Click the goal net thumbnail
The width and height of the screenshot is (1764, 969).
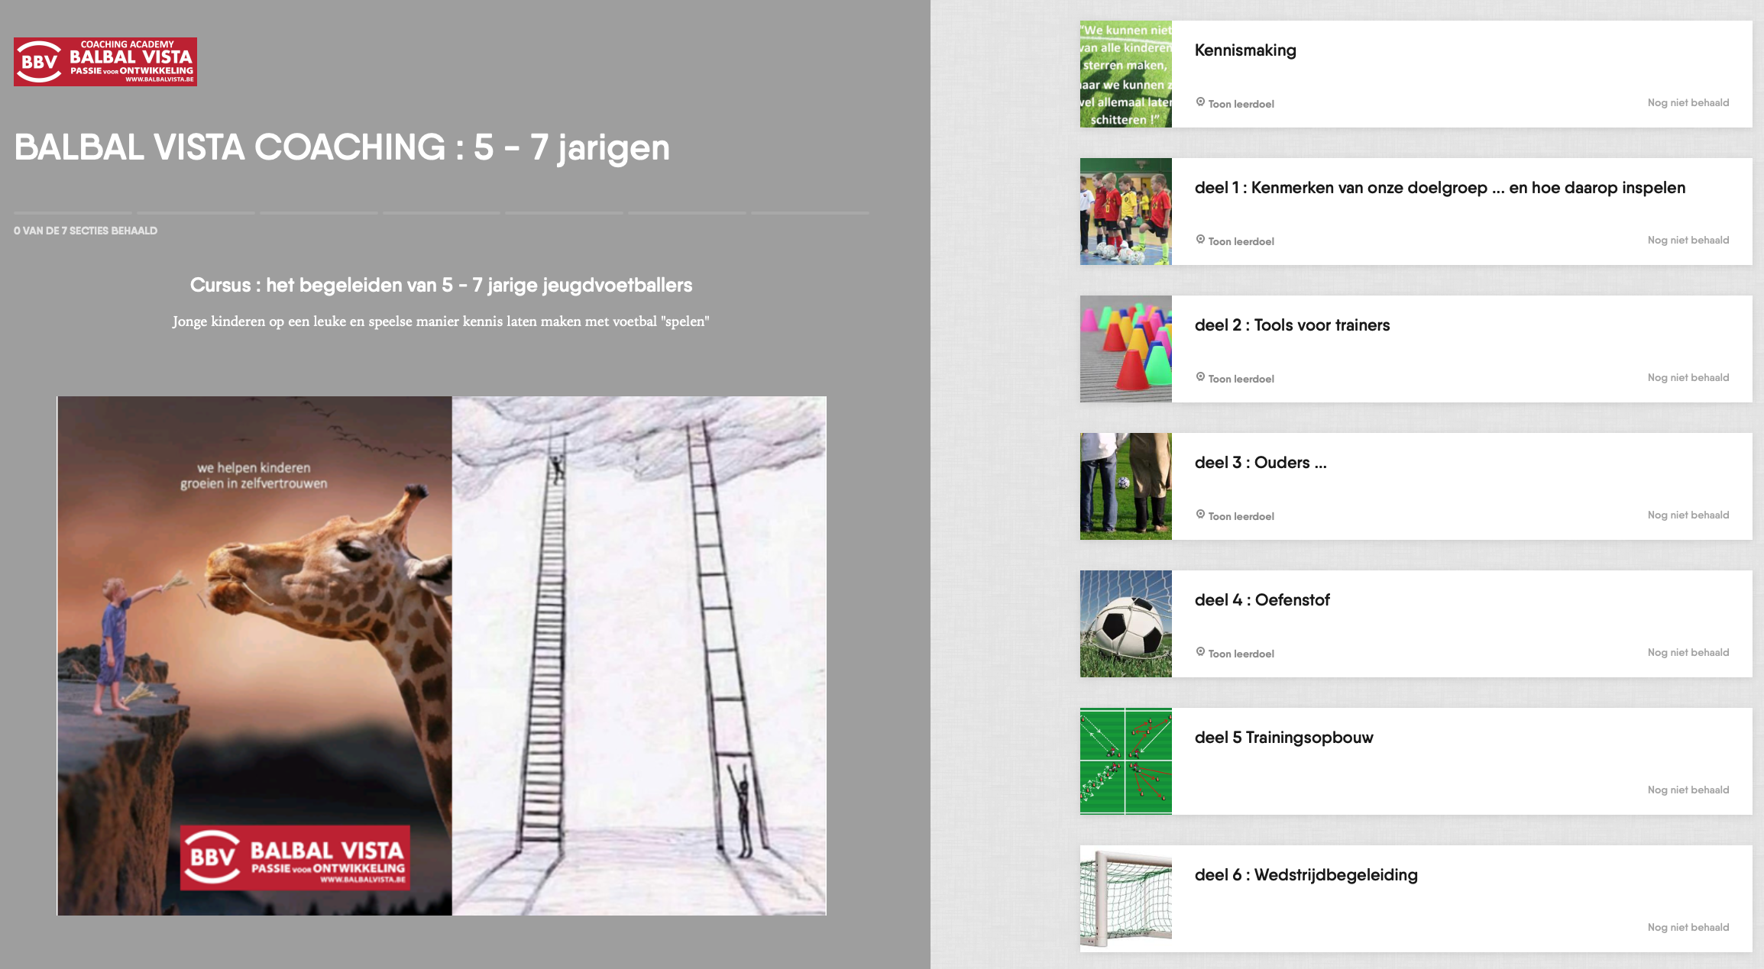[1125, 899]
